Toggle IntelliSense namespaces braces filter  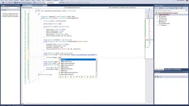click(x=90, y=77)
